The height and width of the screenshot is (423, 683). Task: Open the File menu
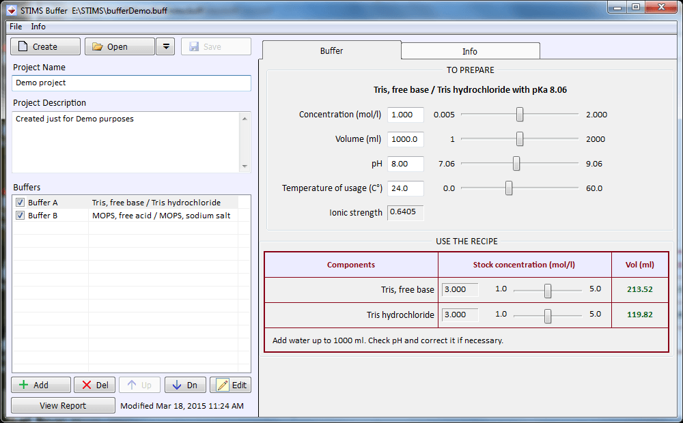[x=15, y=26]
